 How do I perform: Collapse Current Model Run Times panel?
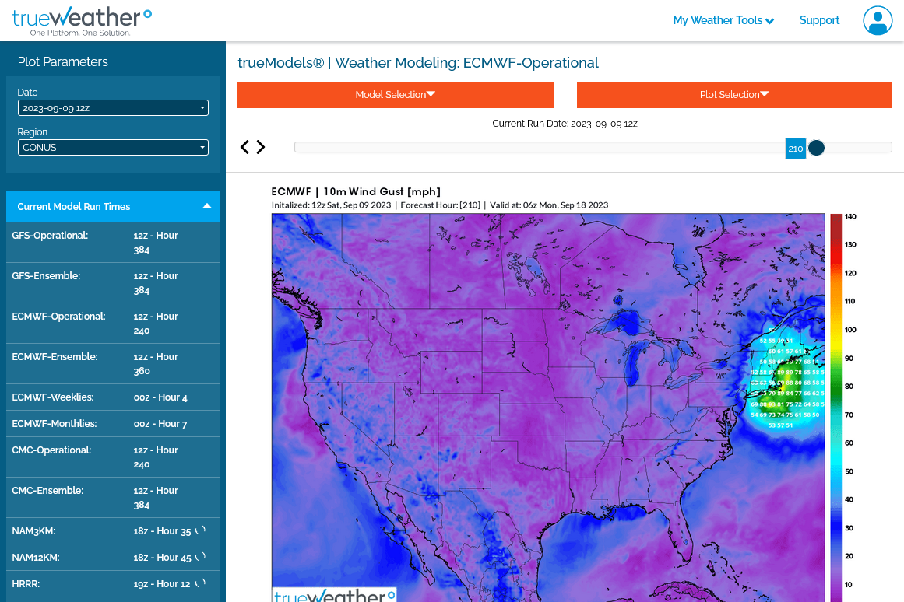113,206
